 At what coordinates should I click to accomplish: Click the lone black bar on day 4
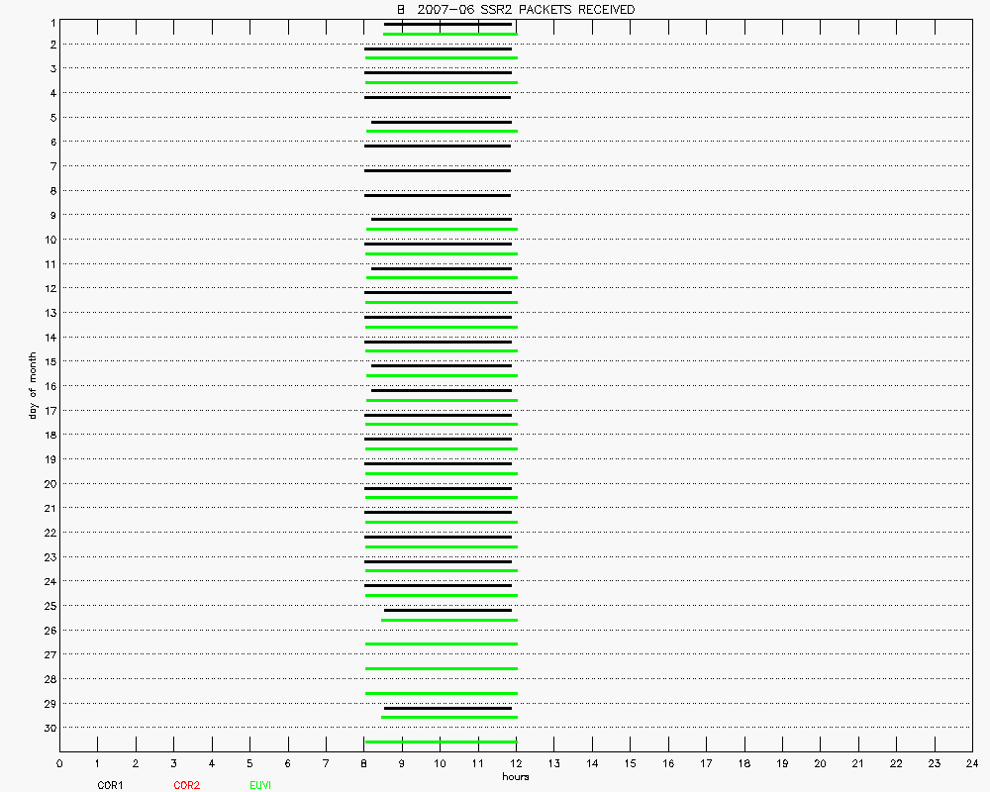pos(438,97)
